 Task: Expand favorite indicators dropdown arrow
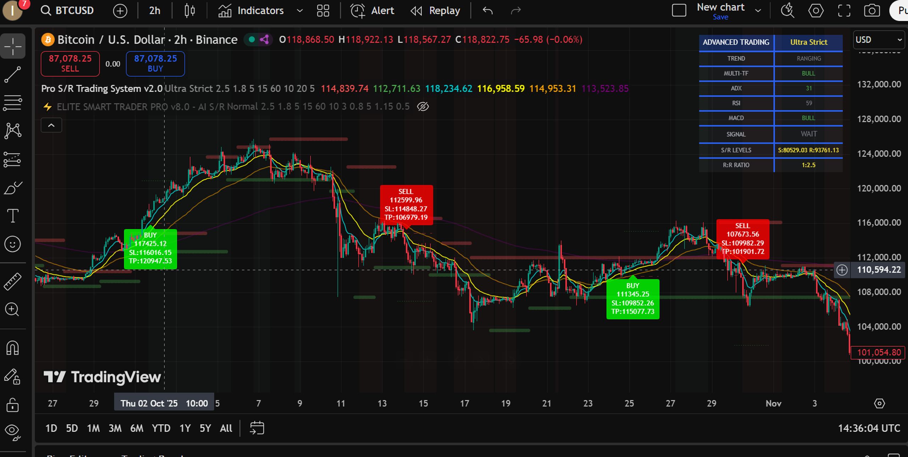(300, 11)
